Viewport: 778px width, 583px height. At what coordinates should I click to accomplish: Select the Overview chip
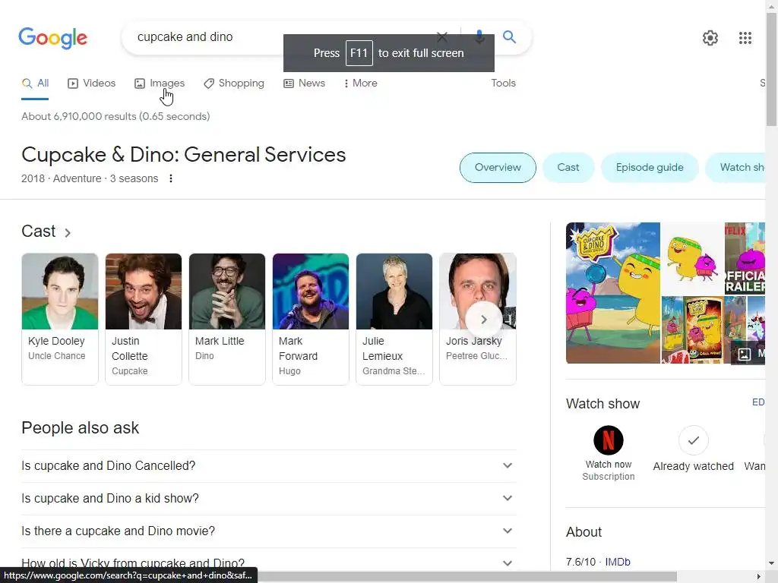(x=498, y=168)
